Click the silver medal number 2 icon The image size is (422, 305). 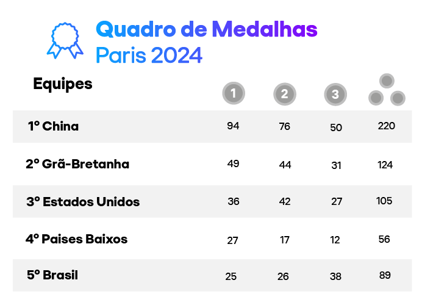coord(284,93)
